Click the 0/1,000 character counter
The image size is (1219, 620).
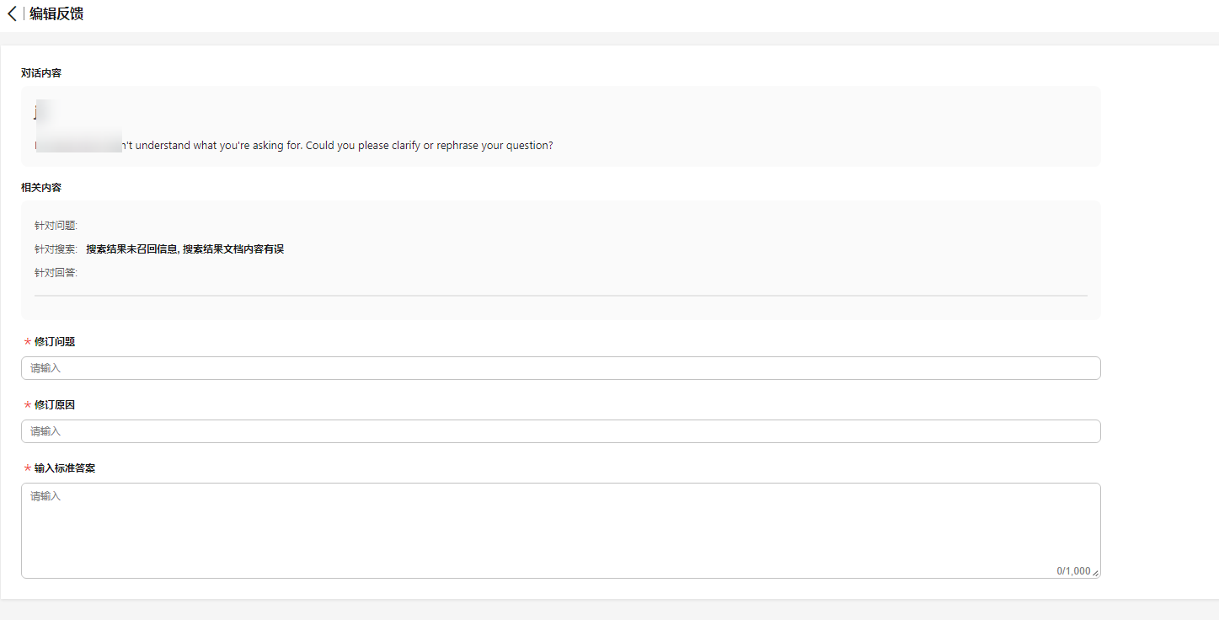1073,571
